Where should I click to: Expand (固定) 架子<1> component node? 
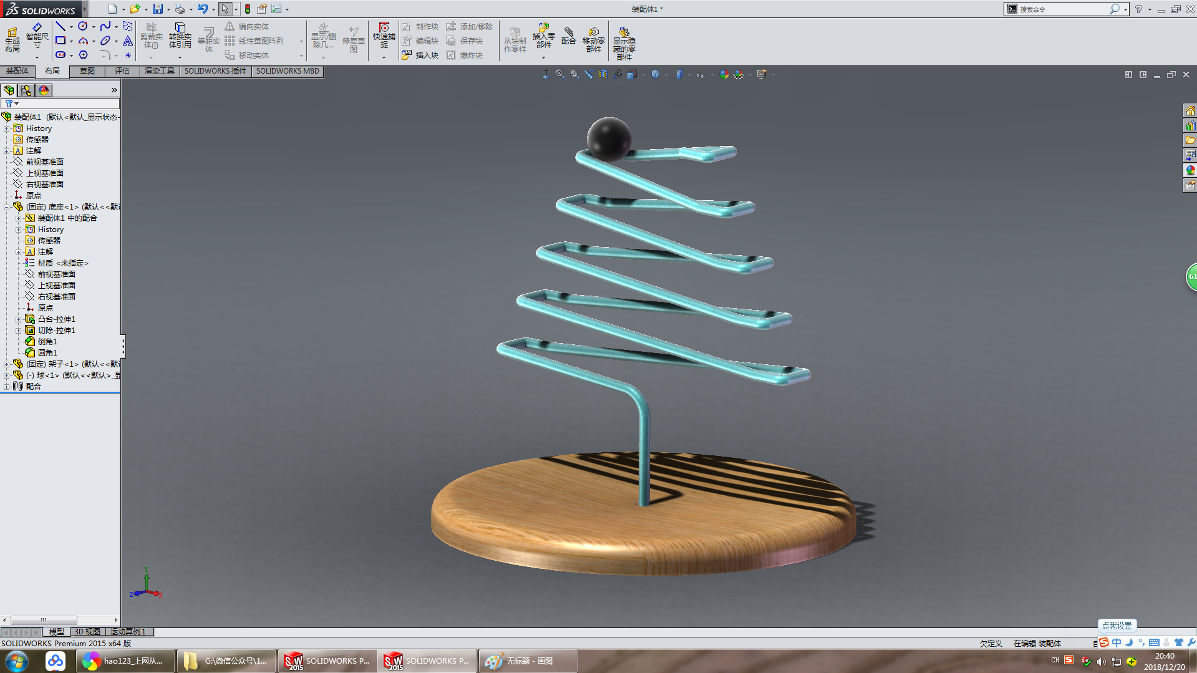pyautogui.click(x=6, y=364)
